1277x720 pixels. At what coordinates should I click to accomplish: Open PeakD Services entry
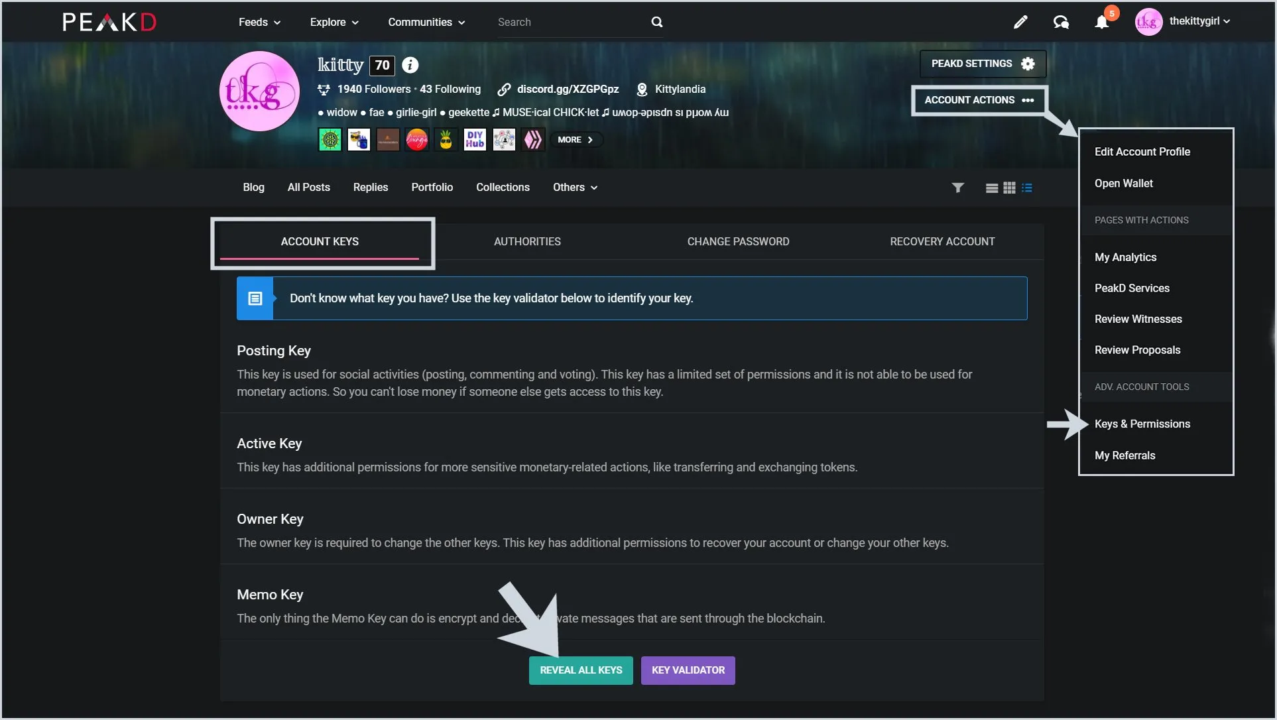pyautogui.click(x=1132, y=288)
